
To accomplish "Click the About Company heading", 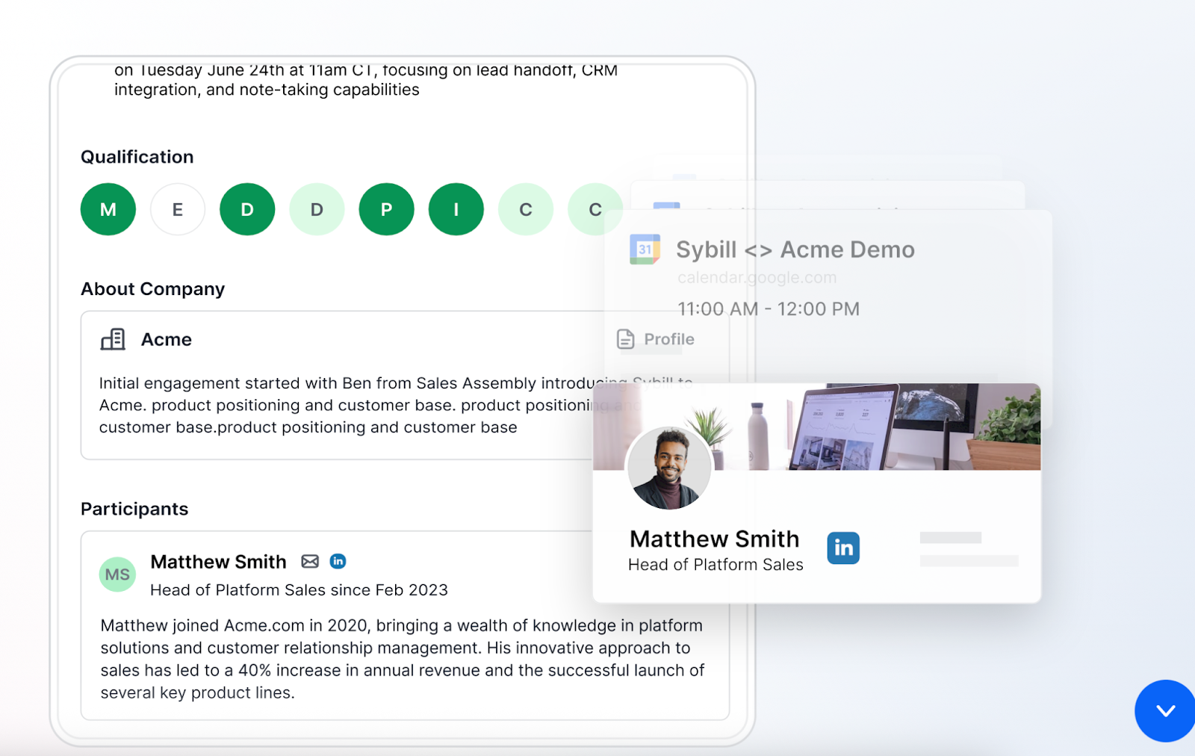I will click(x=153, y=289).
